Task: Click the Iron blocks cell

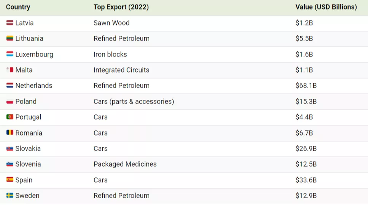Action: click(110, 54)
